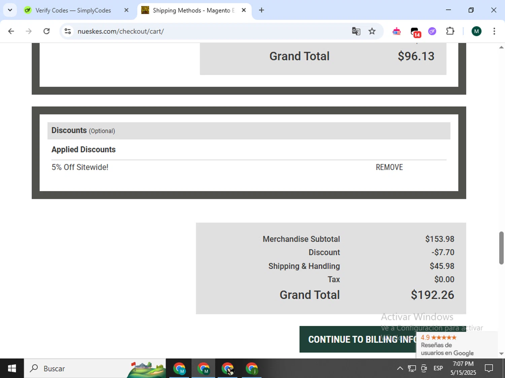
Task: Close the Shipping Methods tab
Action: point(244,10)
